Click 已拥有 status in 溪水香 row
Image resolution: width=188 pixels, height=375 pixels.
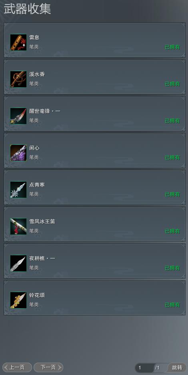click(x=172, y=84)
